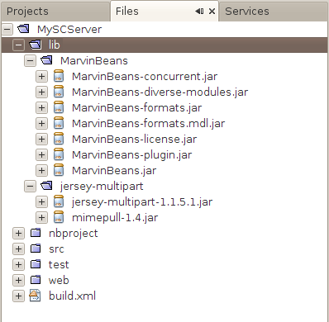Select mimepull-1.4.jar file name
Screen dimensions: 329x322
point(115,218)
